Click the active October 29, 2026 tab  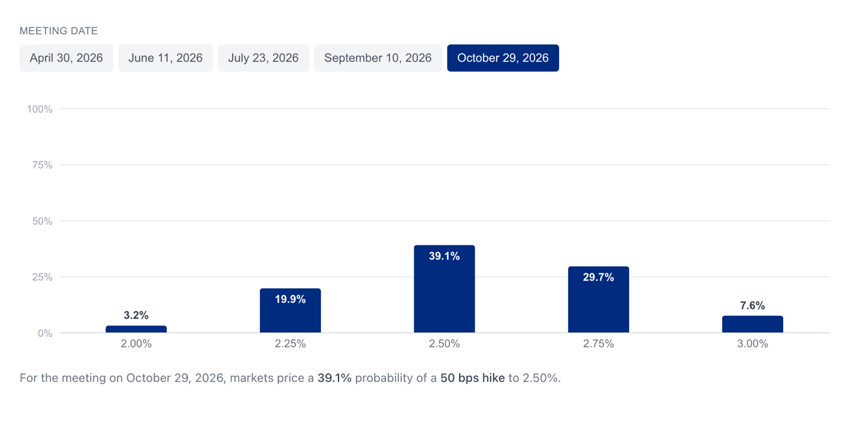tap(503, 58)
